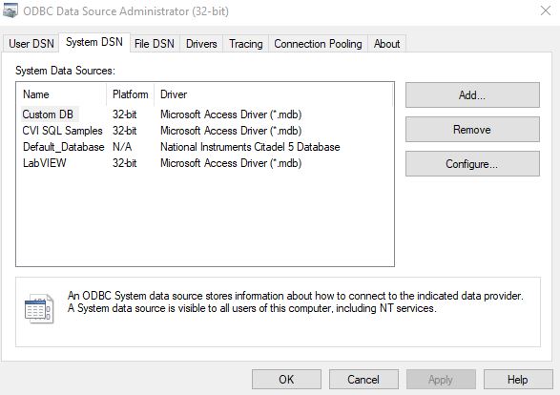Click the data source info icon
Image resolution: width=560 pixels, height=395 pixels.
(39, 308)
